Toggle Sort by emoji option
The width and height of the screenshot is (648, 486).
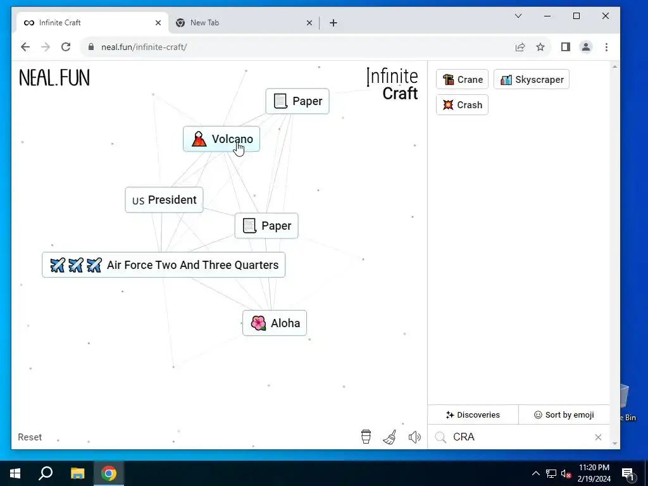[564, 415]
